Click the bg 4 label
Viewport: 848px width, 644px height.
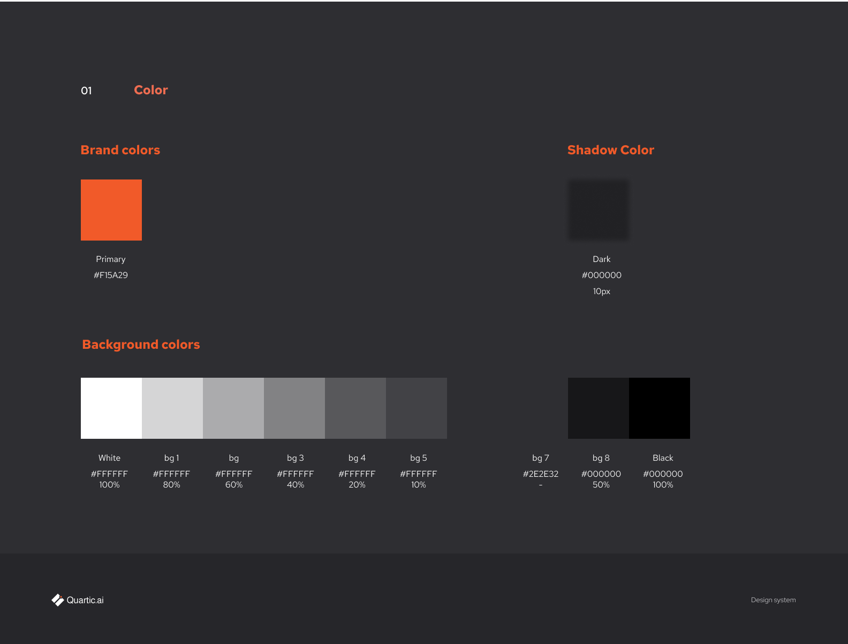[357, 458]
